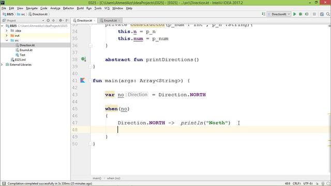The image size is (331, 186).
Task: Click the implemented-method gutter icon on line 38
Action: click(84, 59)
